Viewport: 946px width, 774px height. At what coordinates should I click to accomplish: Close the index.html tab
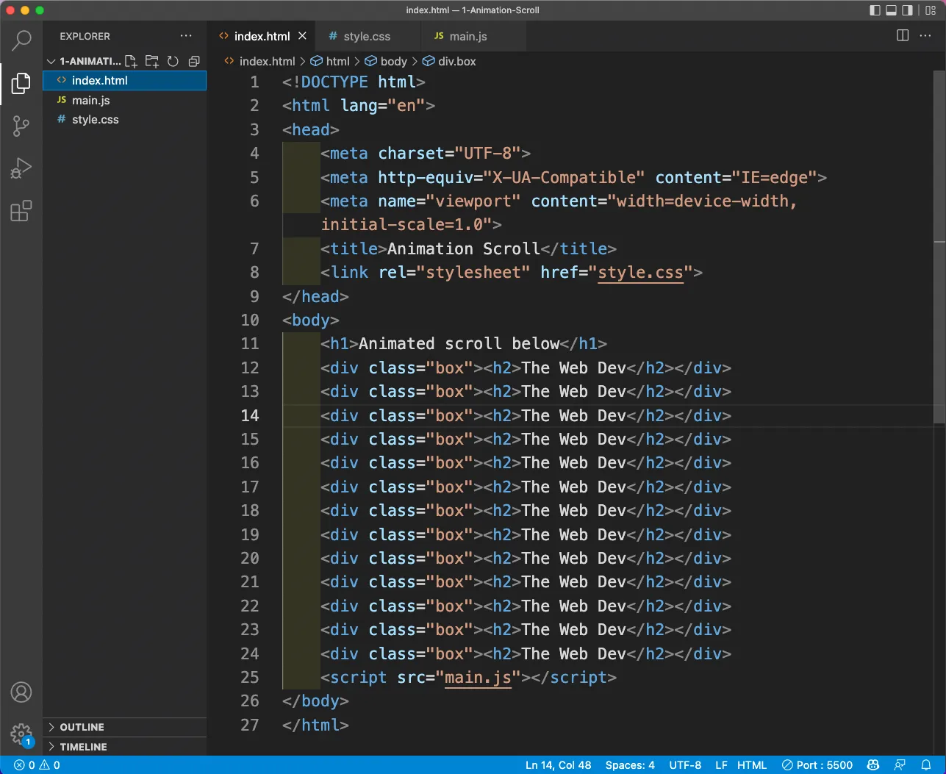tap(302, 35)
